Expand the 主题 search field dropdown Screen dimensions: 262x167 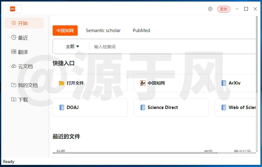pyautogui.click(x=72, y=46)
